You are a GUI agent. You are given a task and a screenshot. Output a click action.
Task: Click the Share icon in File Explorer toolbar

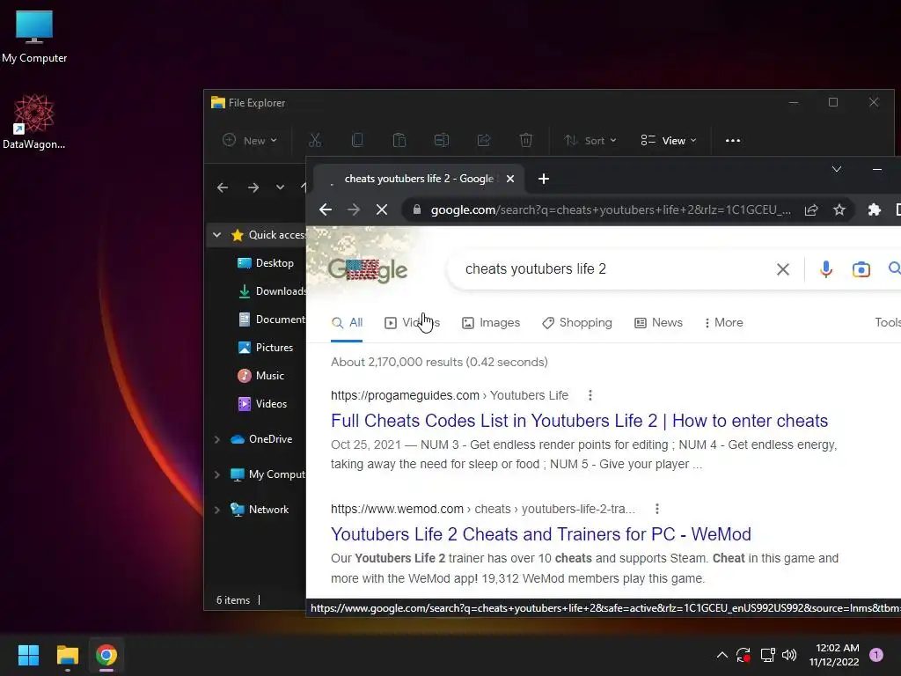tap(484, 140)
